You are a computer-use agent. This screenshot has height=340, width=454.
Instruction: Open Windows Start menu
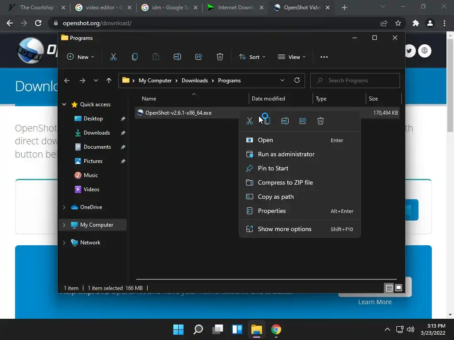coord(178,329)
